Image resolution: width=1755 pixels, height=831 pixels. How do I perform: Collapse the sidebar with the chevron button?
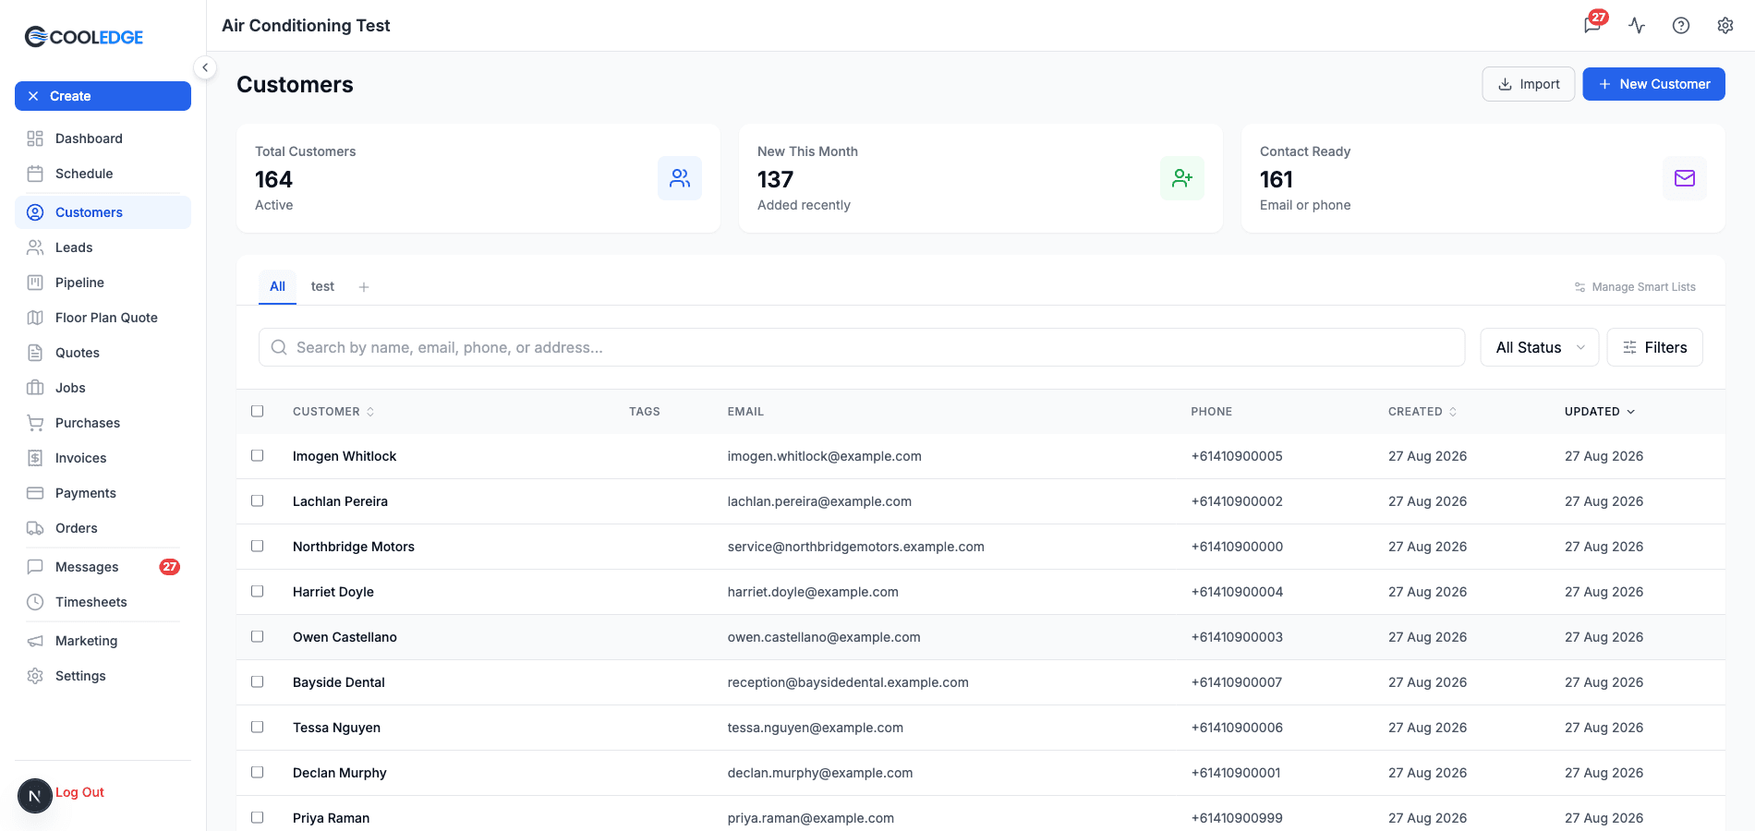click(205, 67)
